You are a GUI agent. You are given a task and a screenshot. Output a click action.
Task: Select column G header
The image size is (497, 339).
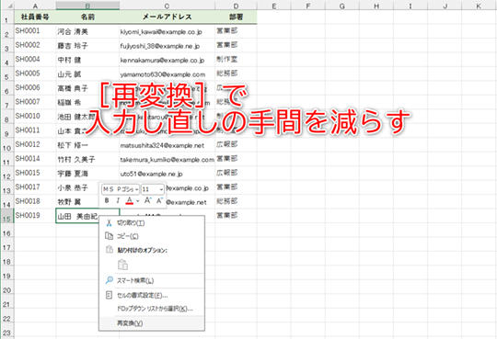coord(342,6)
